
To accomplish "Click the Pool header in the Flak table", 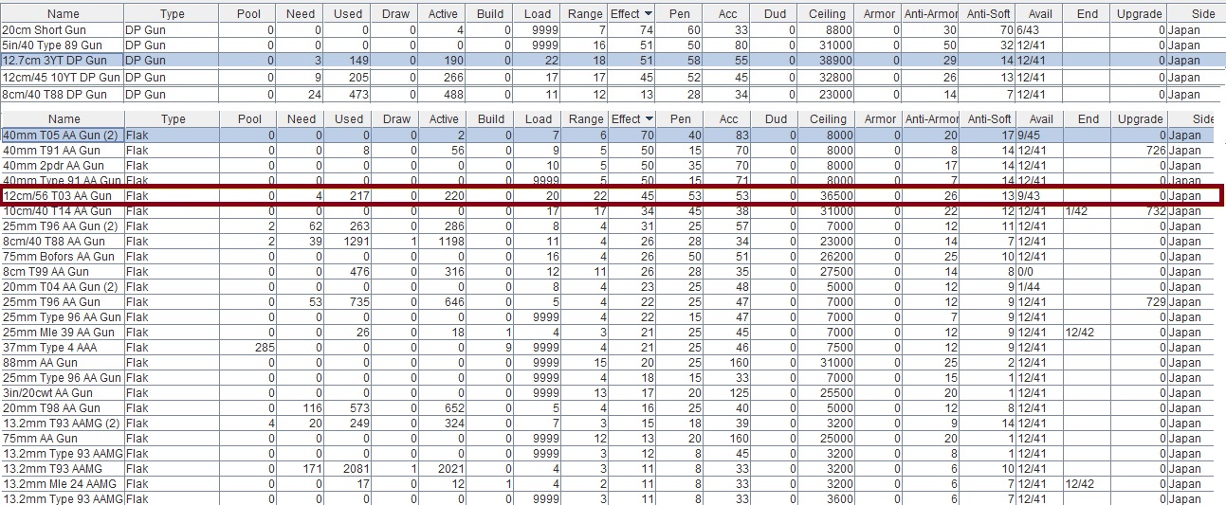I will [249, 119].
